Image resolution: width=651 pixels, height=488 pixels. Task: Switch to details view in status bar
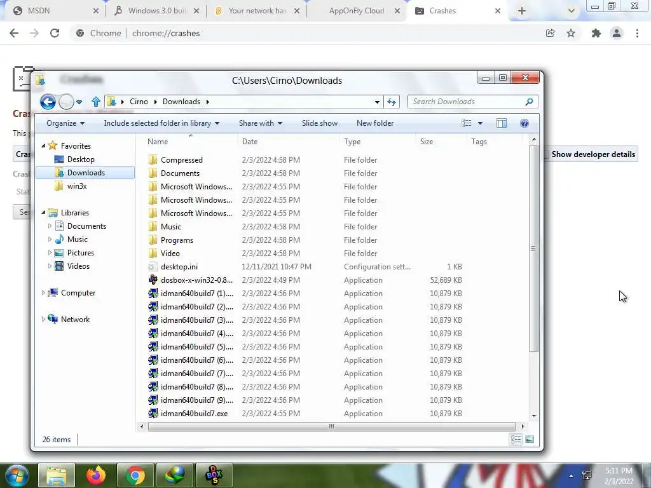click(516, 440)
